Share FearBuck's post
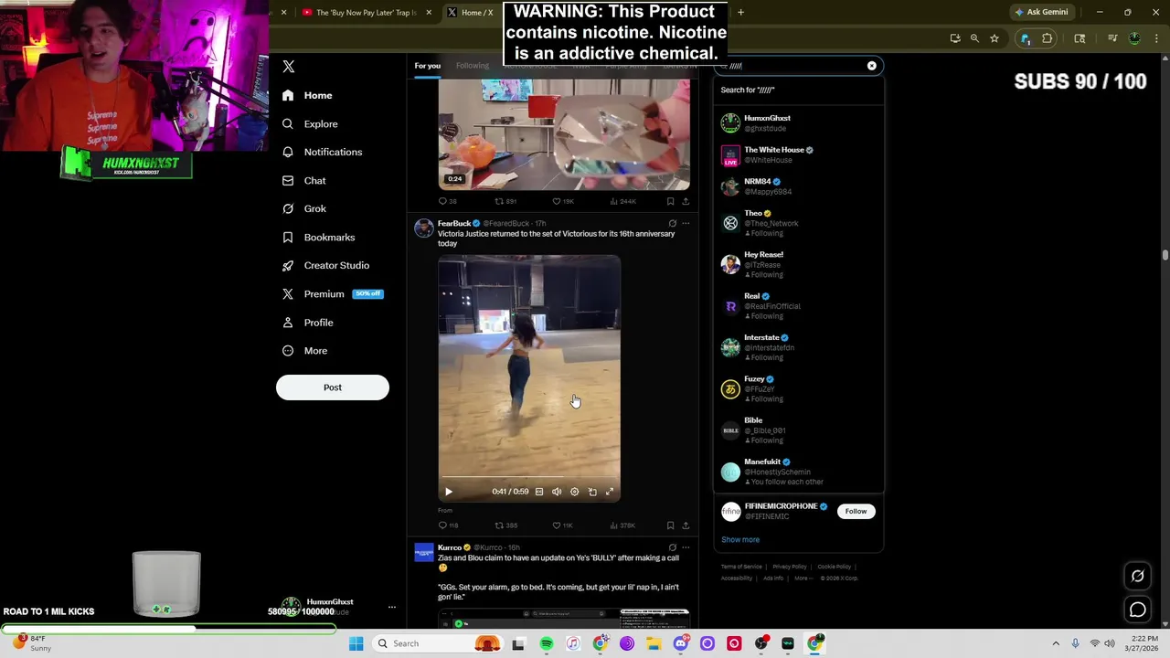Screen dimensions: 1170x658 click(686, 525)
